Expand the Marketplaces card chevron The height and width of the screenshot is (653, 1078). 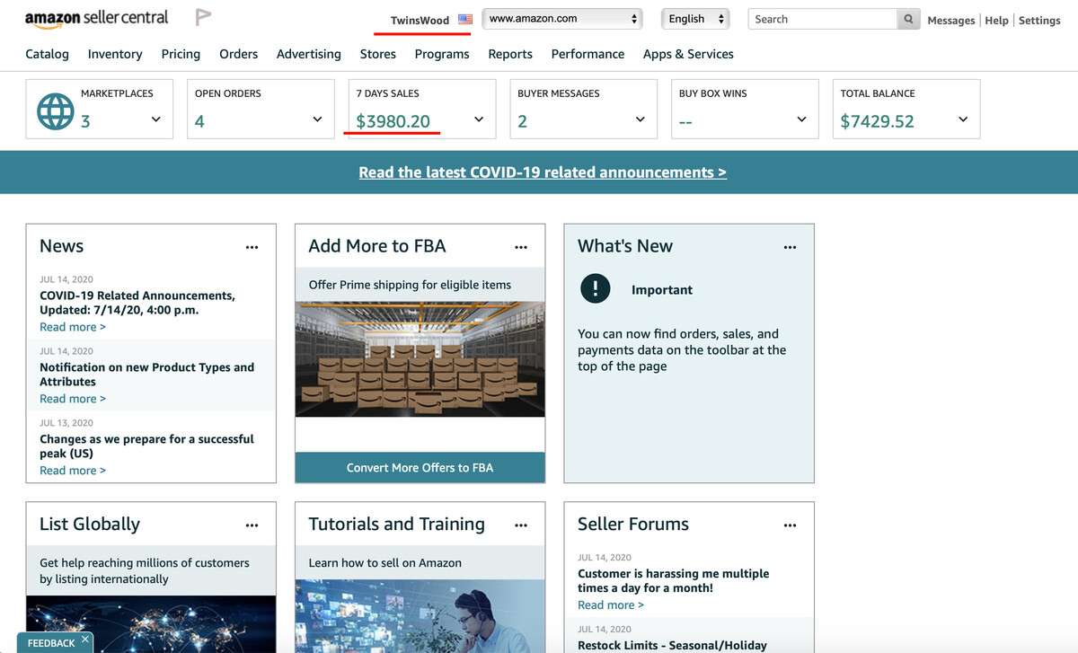[x=155, y=119]
